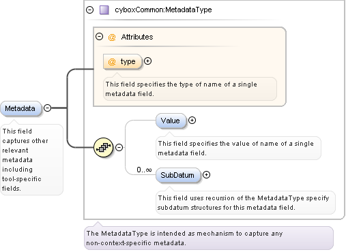Click the Metadata field description note
This screenshot has height=252, width=346.
(31, 159)
